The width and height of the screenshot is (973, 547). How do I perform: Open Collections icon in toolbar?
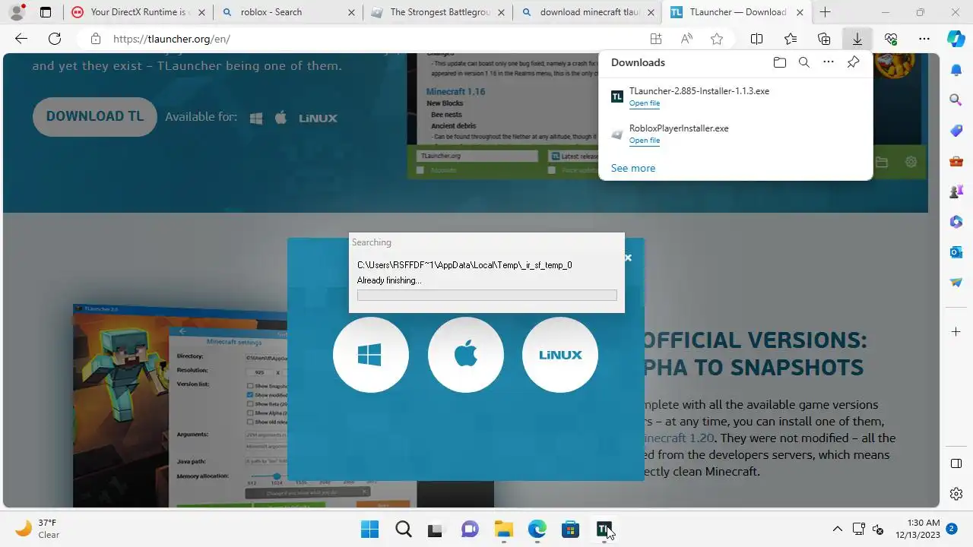pos(824,39)
